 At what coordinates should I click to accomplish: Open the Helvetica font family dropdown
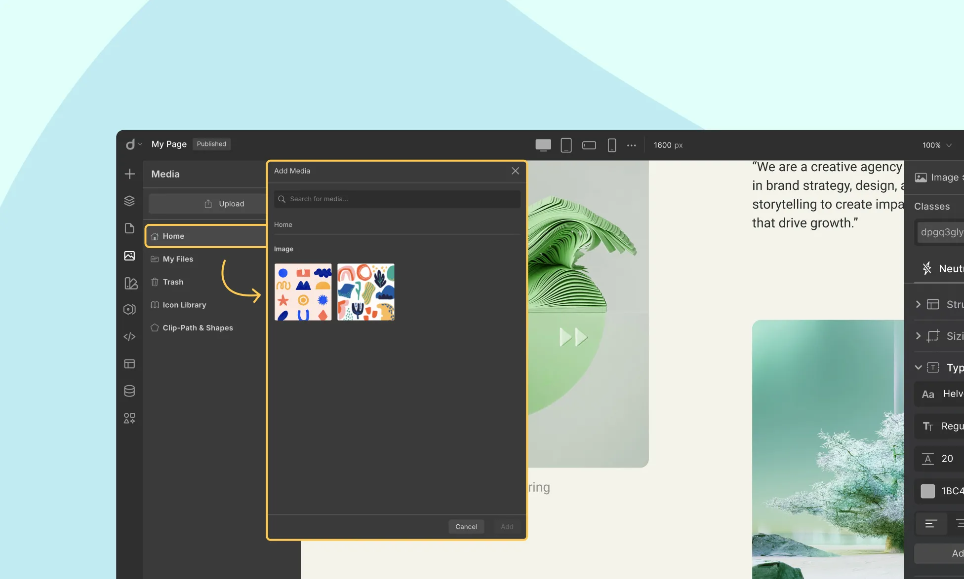coord(940,394)
